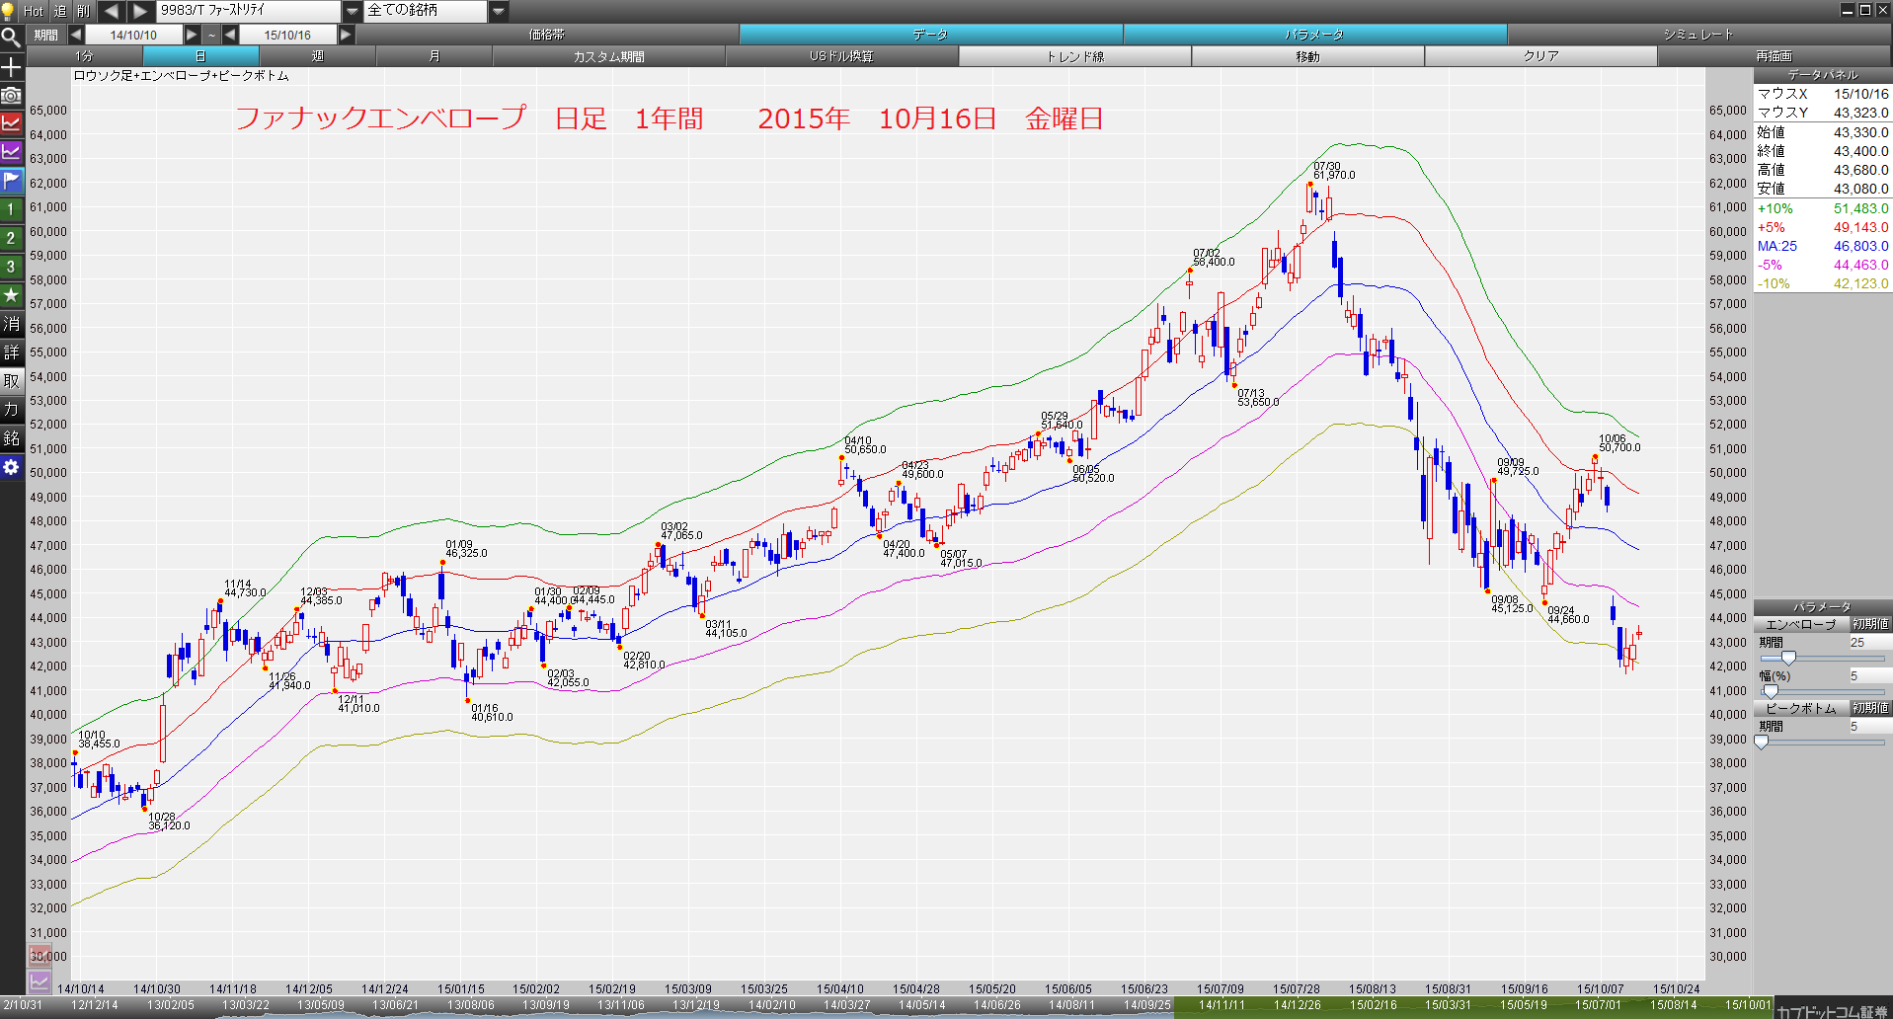Switch to the パラメータ tab
Image resolution: width=1893 pixels, height=1019 pixels.
[1314, 35]
